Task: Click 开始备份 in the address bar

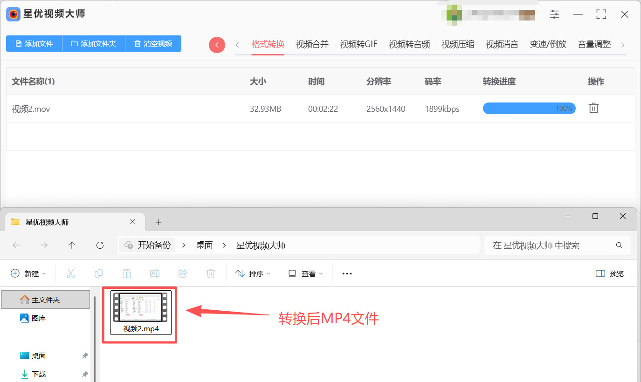Action: pos(147,245)
